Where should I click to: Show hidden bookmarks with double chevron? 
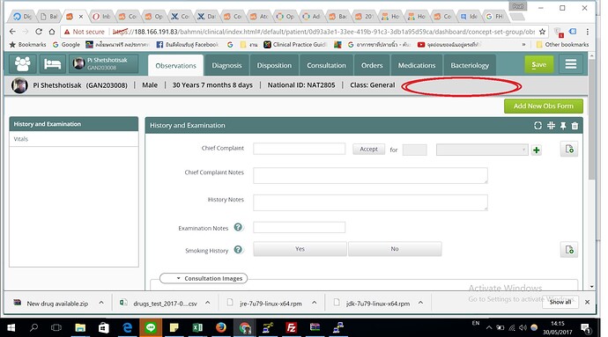pos(524,45)
